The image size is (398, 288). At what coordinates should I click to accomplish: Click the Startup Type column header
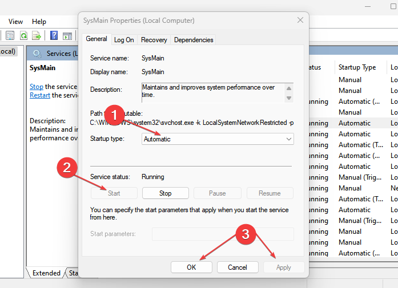(357, 67)
